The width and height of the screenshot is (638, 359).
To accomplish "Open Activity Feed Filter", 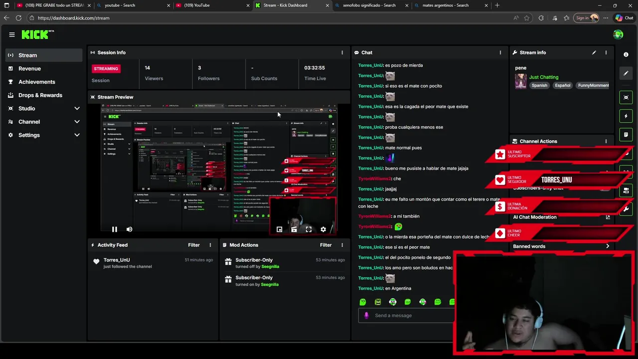I will [x=194, y=245].
